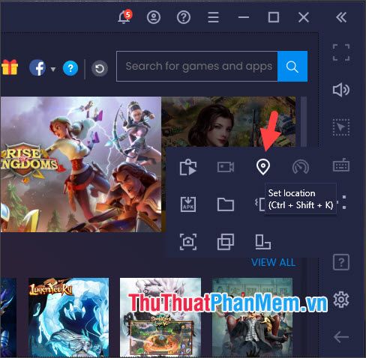The image size is (366, 358).
Task: Open the speedometer performance icon
Action: point(301,167)
